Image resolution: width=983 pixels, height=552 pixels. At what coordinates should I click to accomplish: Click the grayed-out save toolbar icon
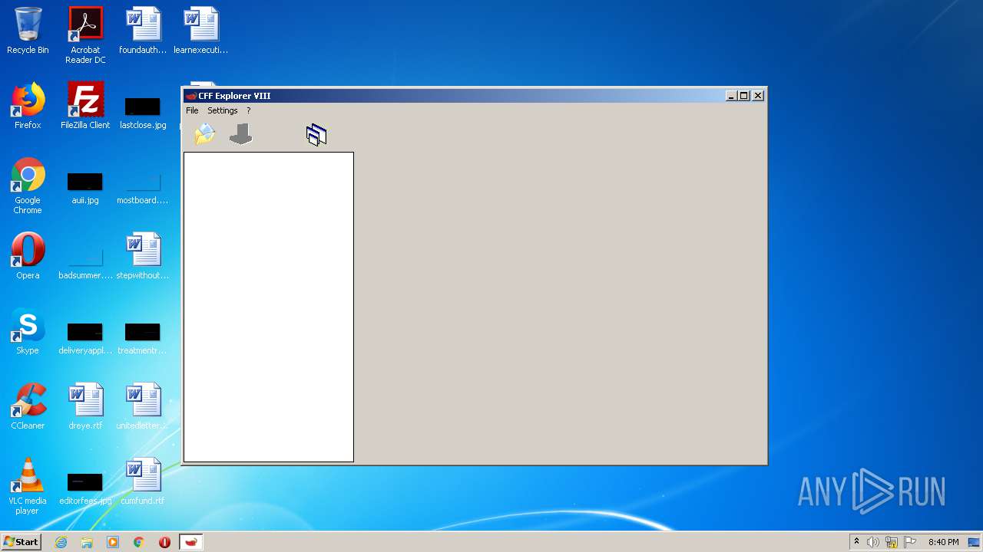240,134
